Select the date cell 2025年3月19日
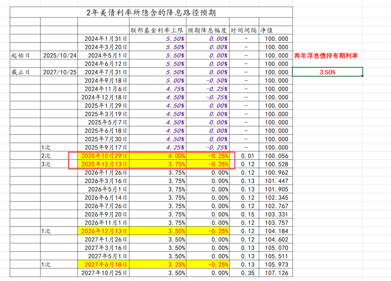Image resolution: width=391 pixels, height=281 pixels. 103,114
